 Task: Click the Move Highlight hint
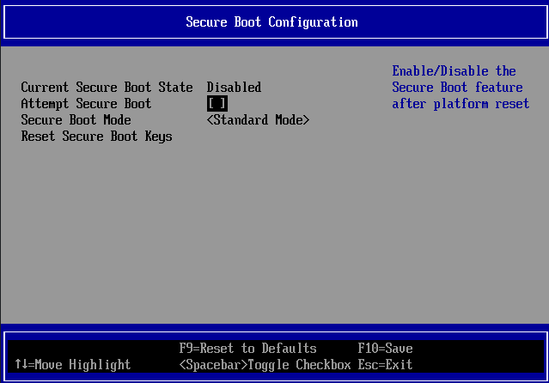73,365
